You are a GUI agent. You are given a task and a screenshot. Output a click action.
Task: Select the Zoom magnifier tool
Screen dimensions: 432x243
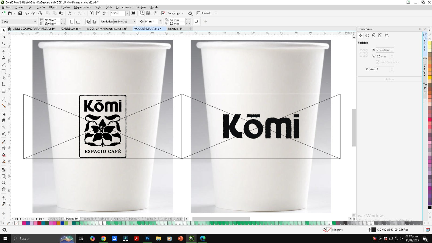tap(4, 183)
